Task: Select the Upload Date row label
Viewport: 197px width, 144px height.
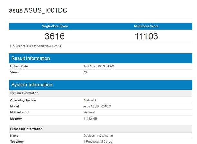Action: tap(19, 66)
